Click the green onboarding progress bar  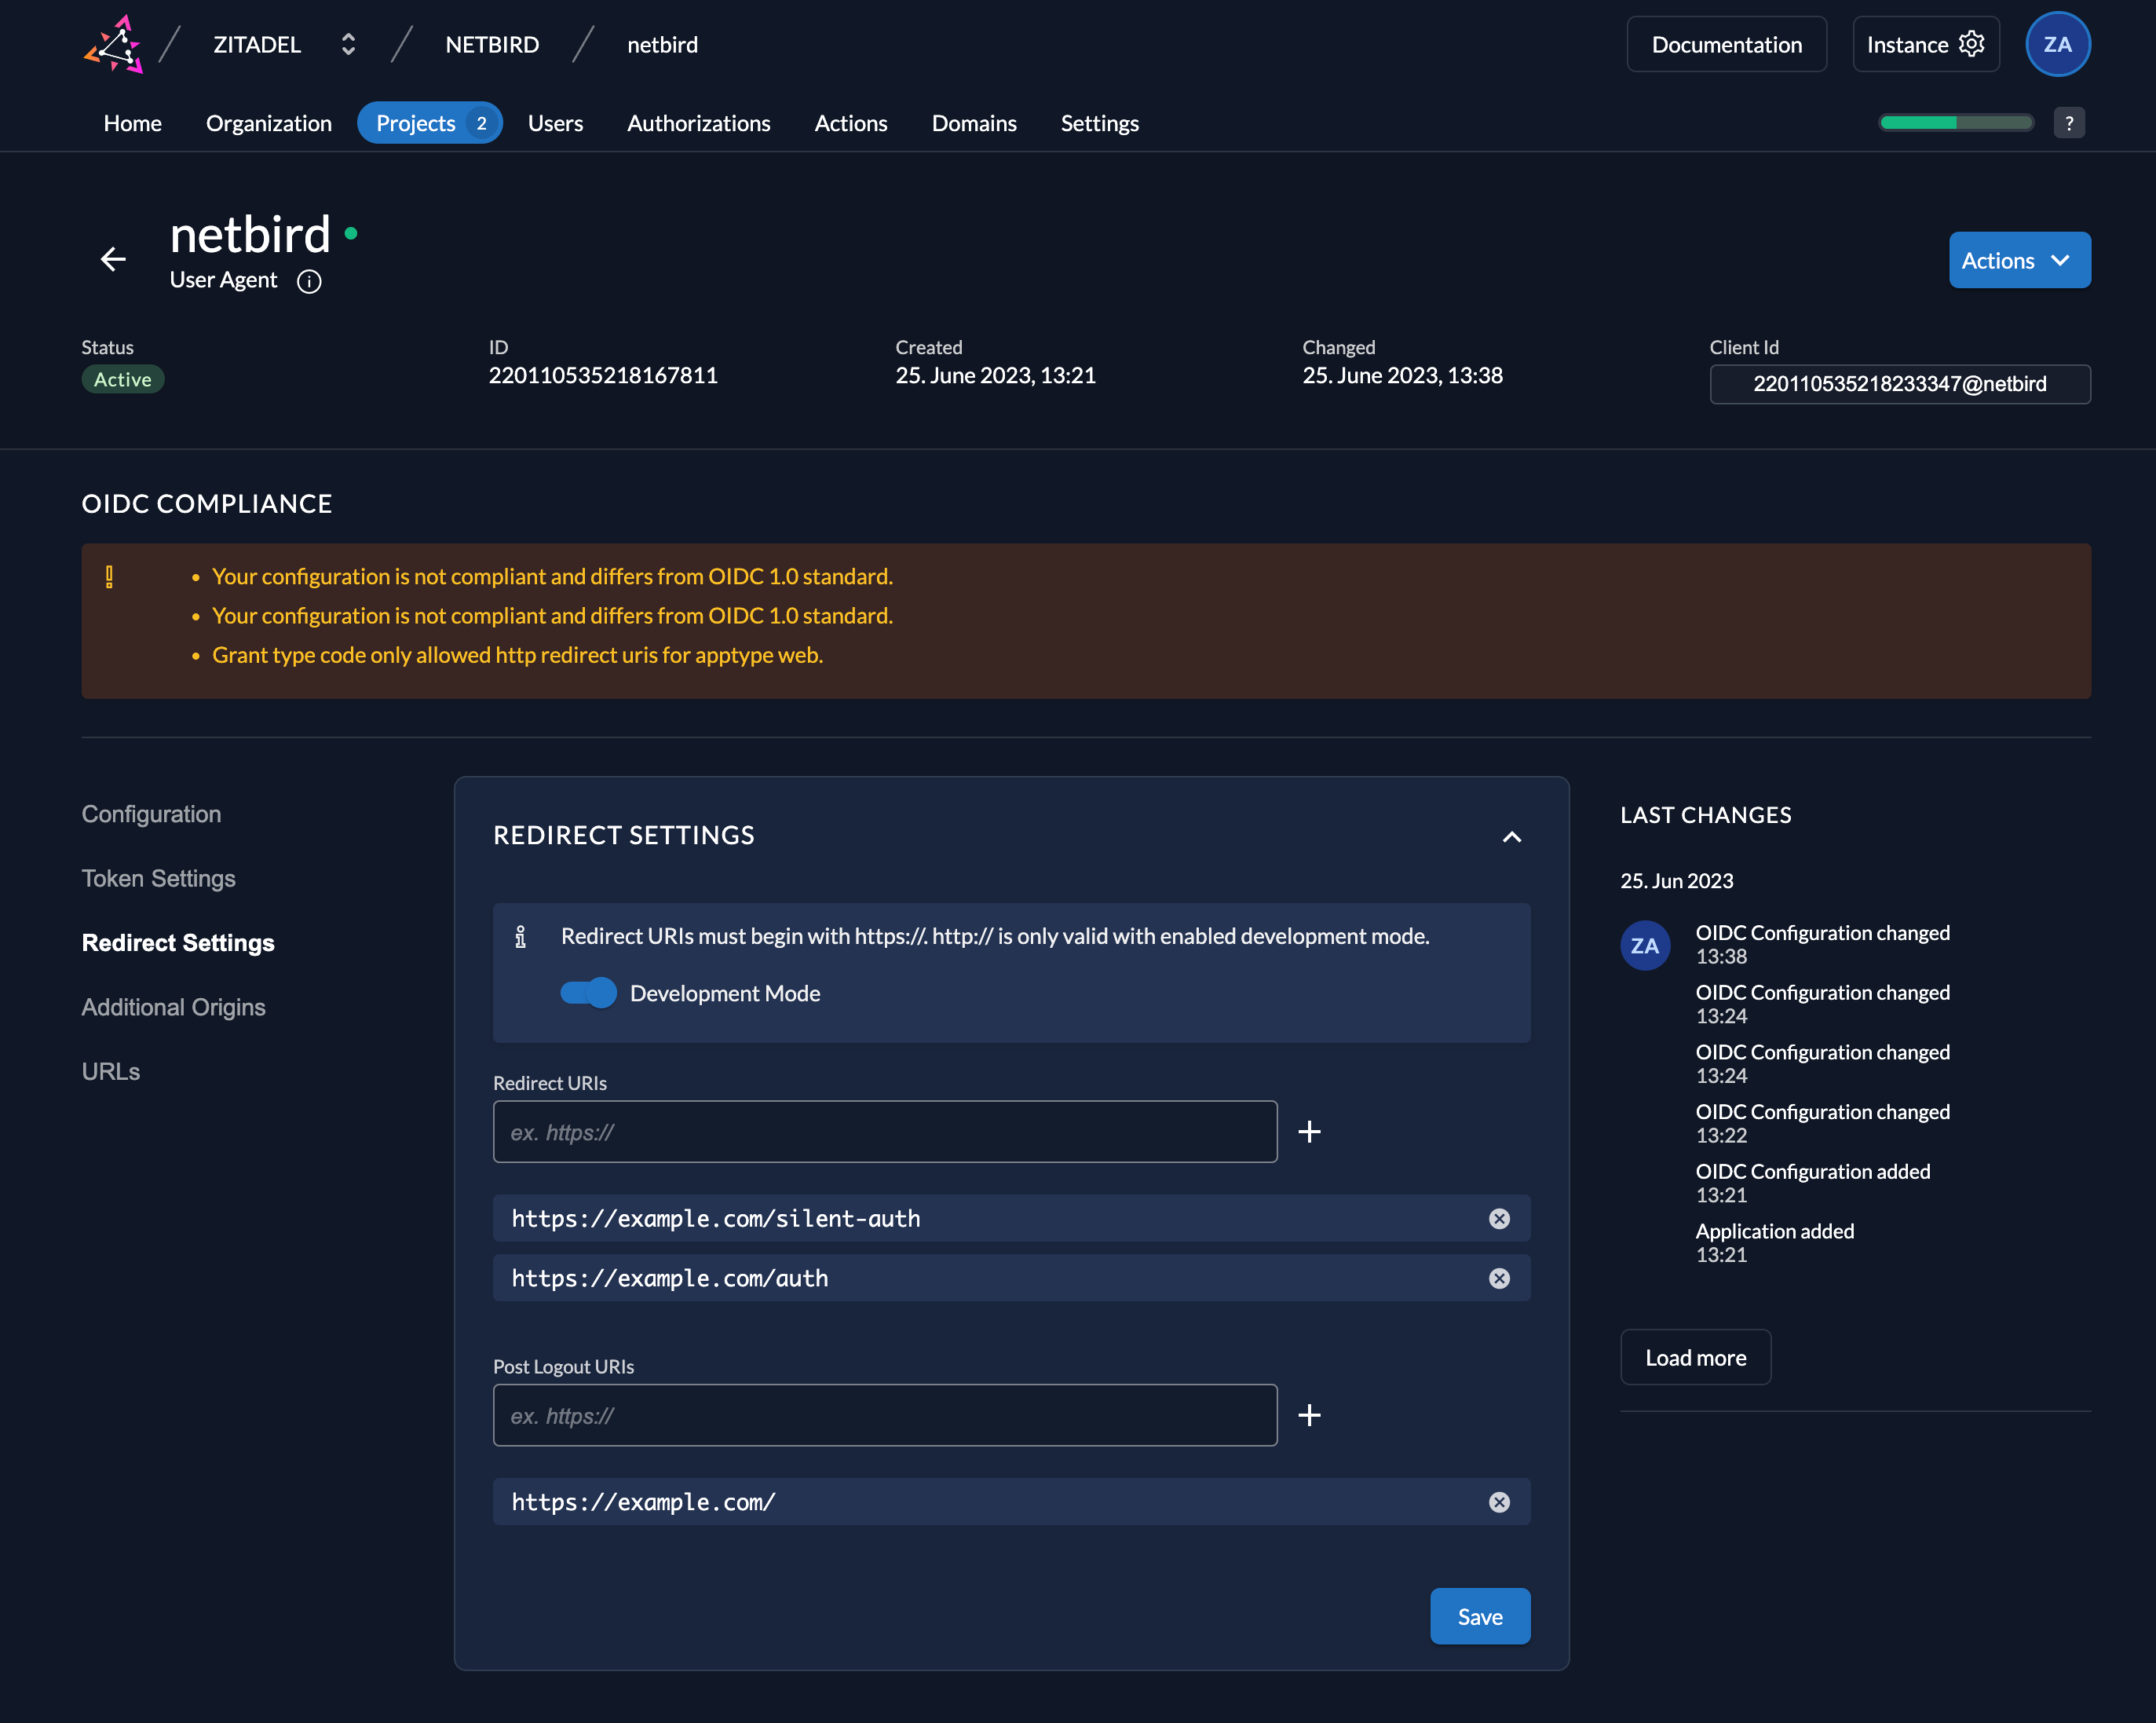coord(1955,123)
